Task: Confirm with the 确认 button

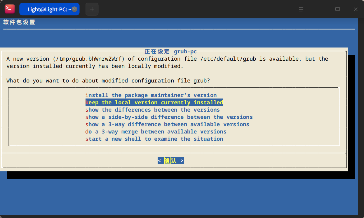Action: 171,161
